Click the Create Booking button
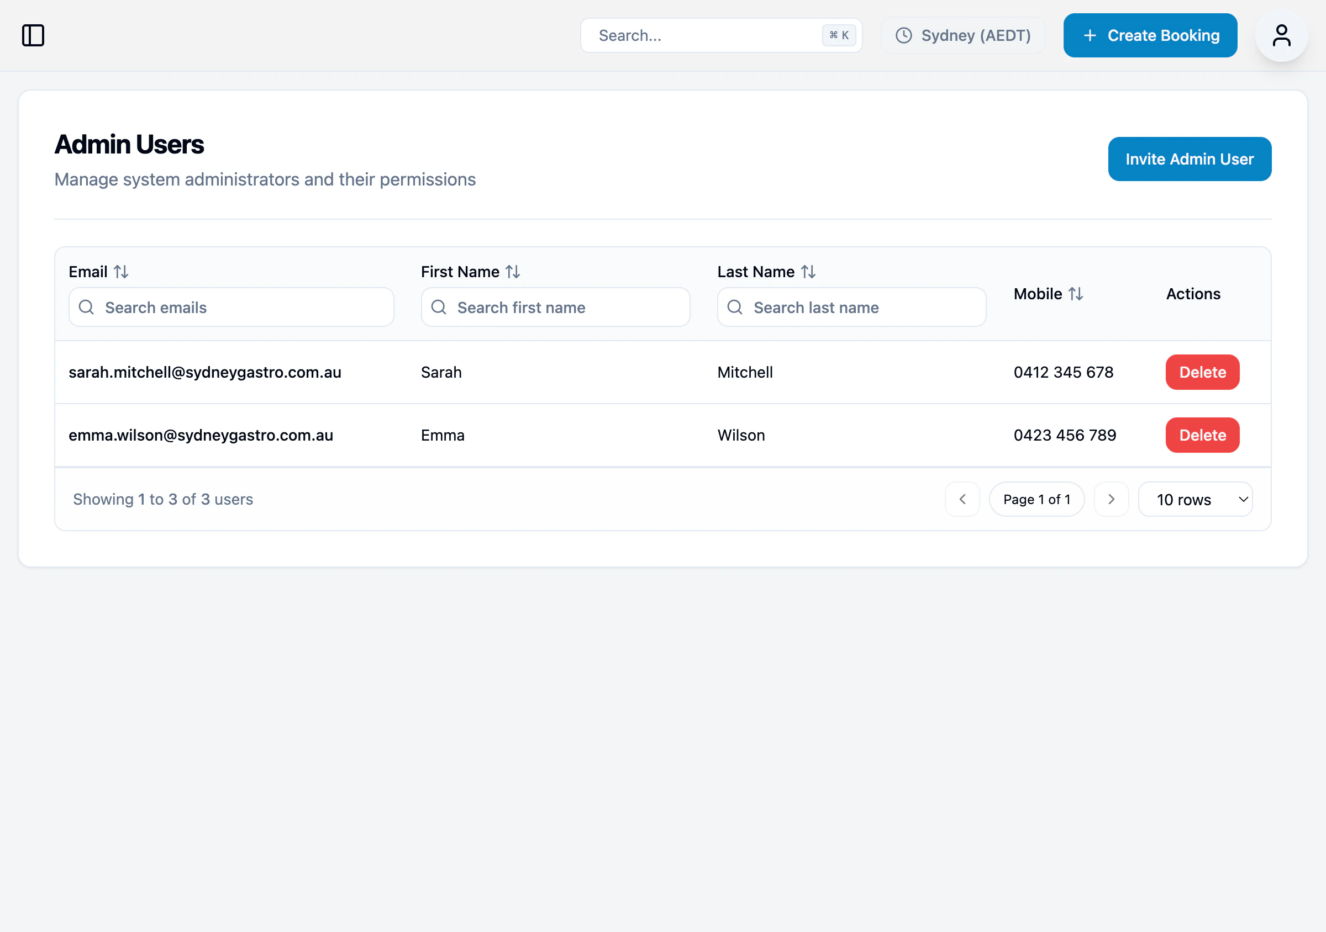Image resolution: width=1326 pixels, height=932 pixels. click(1150, 35)
